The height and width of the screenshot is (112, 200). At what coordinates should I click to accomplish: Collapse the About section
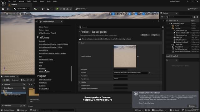[79, 43]
